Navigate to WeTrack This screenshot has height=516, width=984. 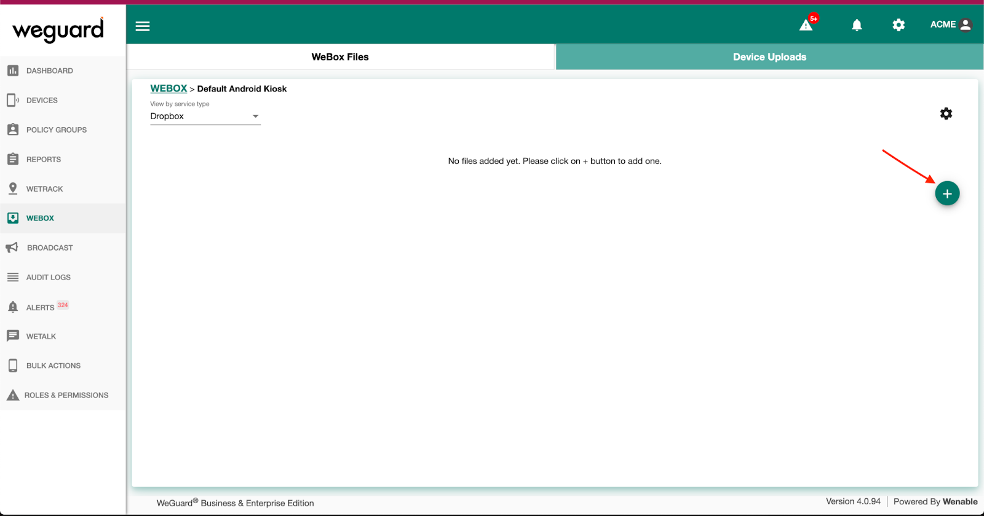[44, 189]
